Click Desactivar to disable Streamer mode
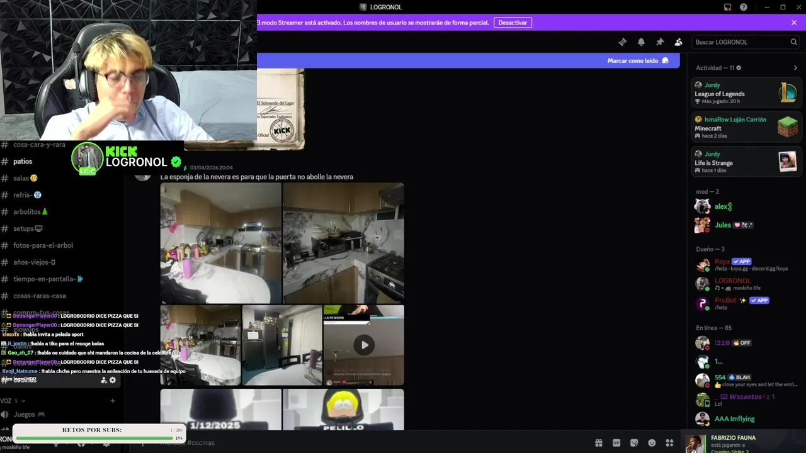 (x=513, y=23)
